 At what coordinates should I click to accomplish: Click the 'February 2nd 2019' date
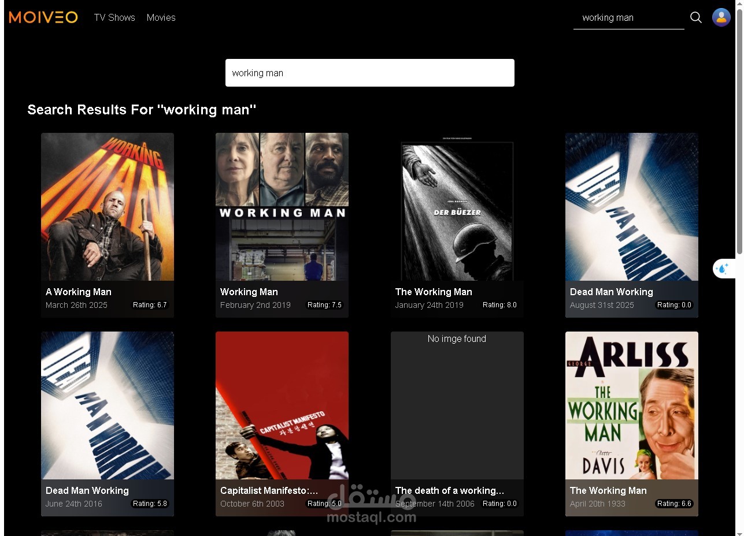[256, 305]
